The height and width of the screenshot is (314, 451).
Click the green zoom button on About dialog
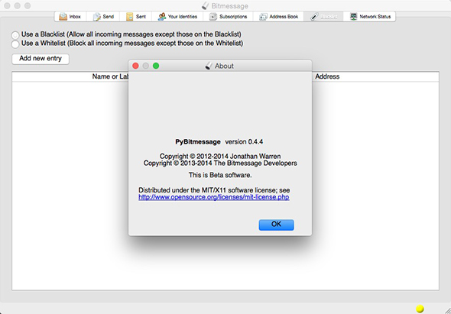pyautogui.click(x=156, y=66)
